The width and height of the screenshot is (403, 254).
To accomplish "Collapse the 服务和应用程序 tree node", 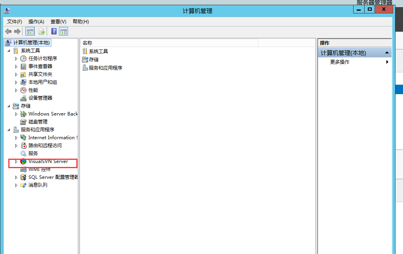I will click(9, 130).
